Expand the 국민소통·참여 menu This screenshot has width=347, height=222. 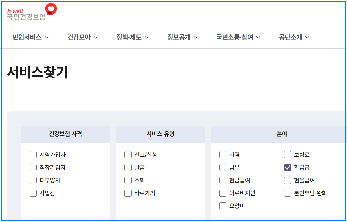tap(238, 37)
